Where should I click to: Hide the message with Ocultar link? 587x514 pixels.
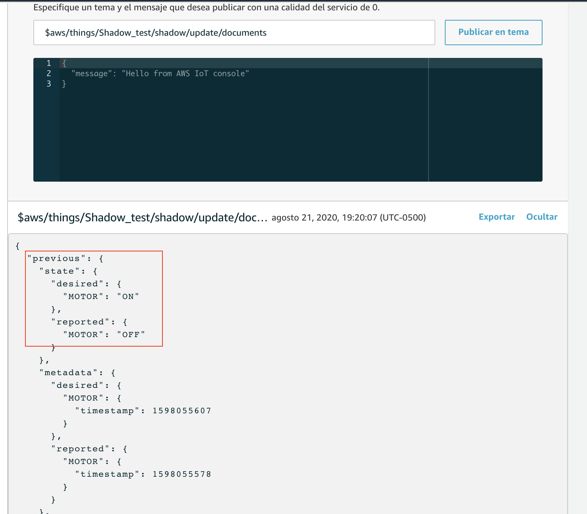click(542, 217)
